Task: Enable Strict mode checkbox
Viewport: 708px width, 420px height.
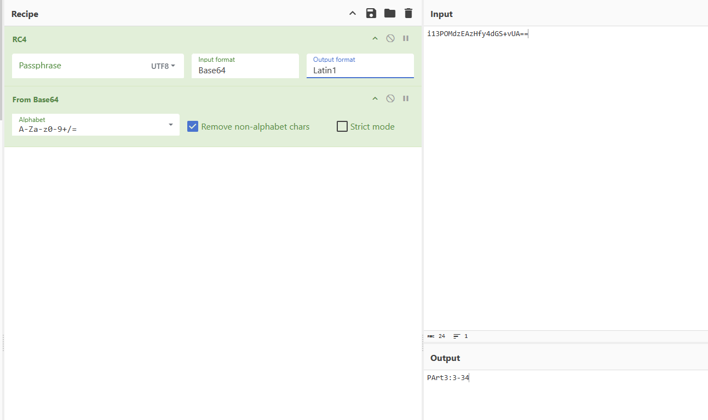Action: pos(342,127)
